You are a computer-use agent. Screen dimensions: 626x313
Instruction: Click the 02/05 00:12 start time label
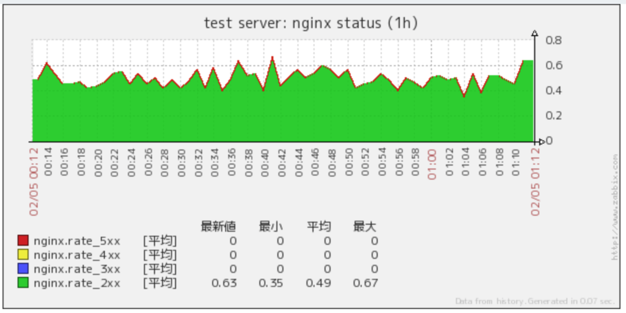coord(34,182)
